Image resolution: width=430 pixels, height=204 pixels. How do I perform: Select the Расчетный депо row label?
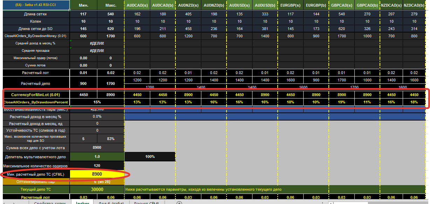(36, 83)
